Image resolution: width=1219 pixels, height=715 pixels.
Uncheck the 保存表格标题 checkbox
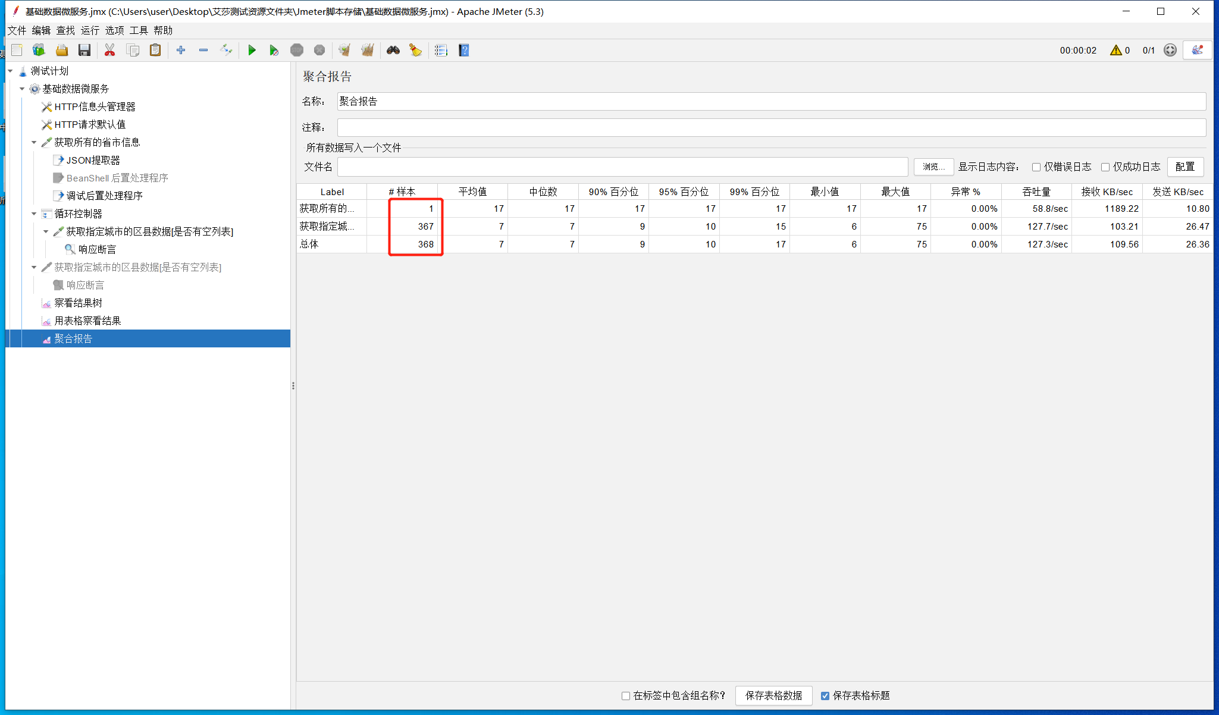click(x=825, y=695)
